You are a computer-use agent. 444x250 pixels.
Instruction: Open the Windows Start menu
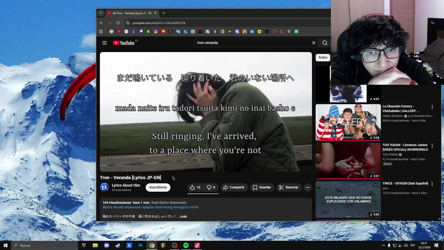click(x=6, y=245)
